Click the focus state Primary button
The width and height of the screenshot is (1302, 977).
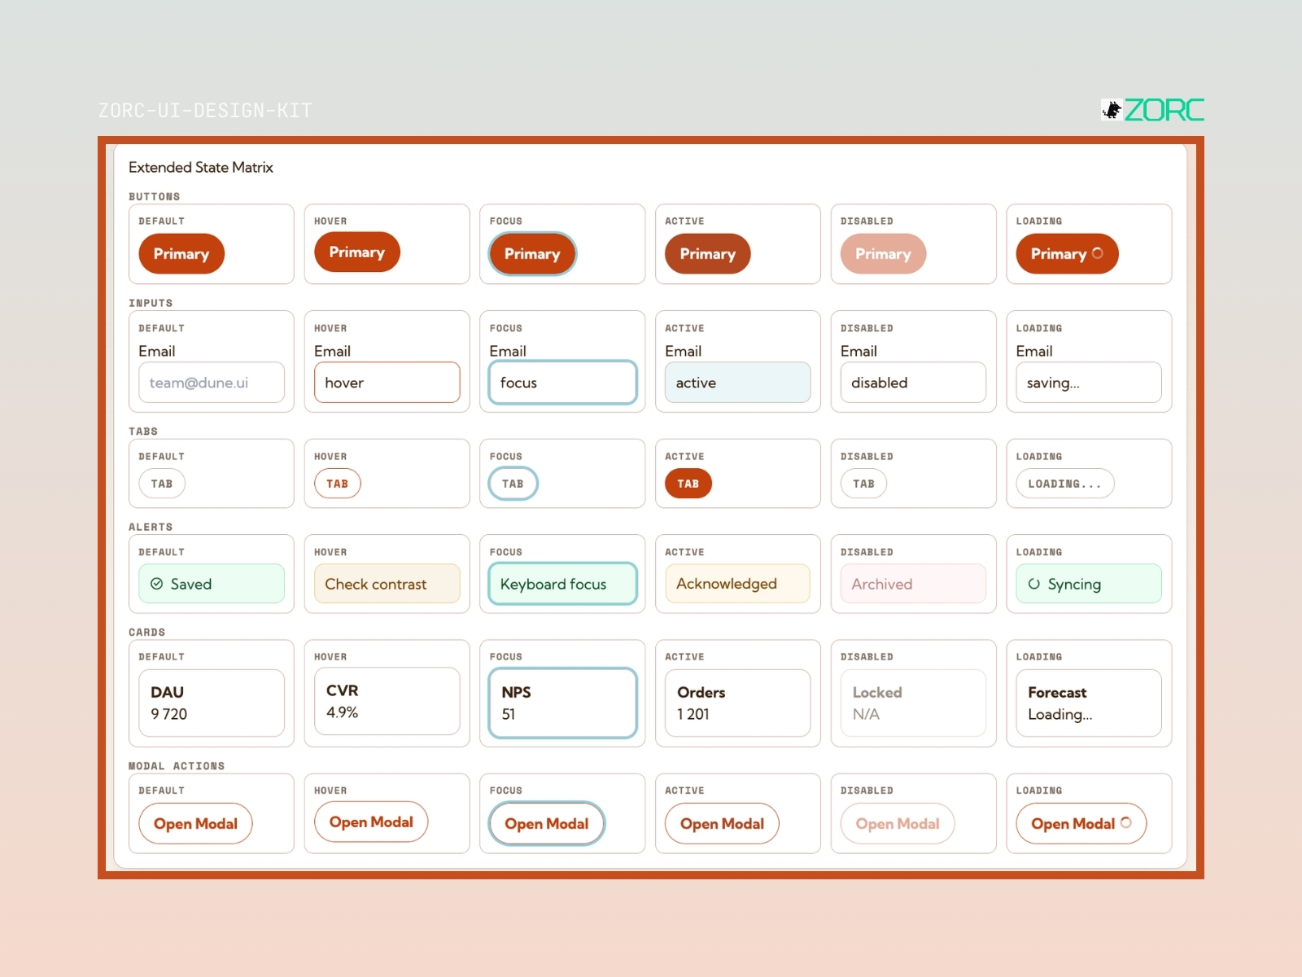tap(532, 254)
